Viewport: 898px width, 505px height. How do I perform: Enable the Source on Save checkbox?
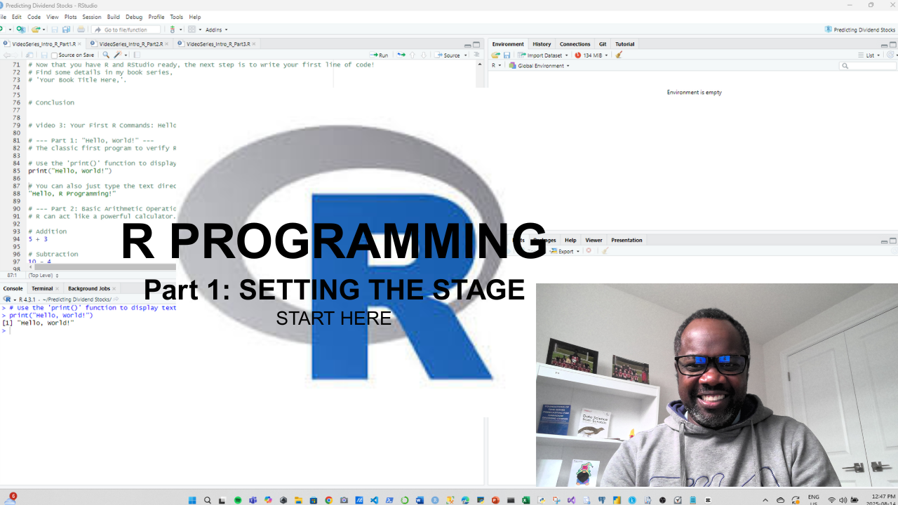click(x=53, y=55)
